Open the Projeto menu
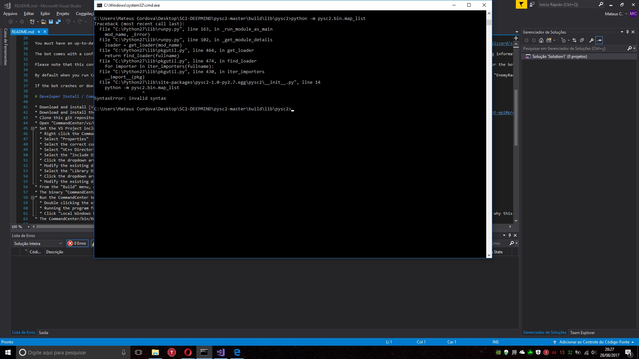This screenshot has width=639, height=359. [x=62, y=14]
